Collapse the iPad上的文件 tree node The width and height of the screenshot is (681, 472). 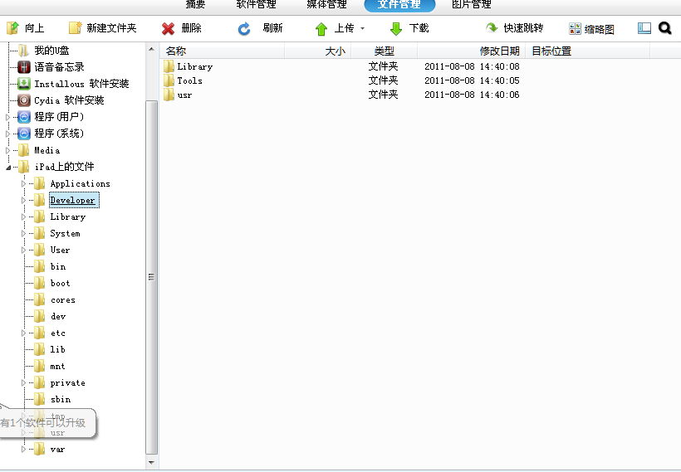pos(8,167)
